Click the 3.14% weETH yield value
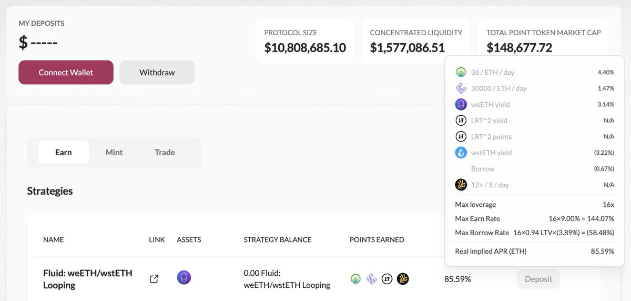631x301 pixels. coord(606,104)
